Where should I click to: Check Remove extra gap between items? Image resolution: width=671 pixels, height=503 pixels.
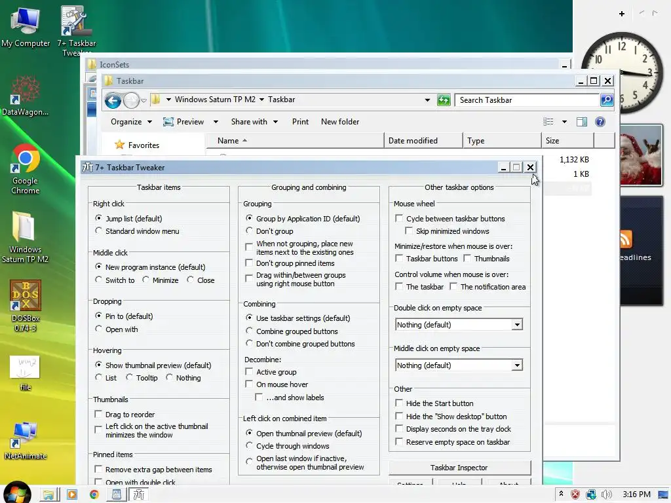98,469
